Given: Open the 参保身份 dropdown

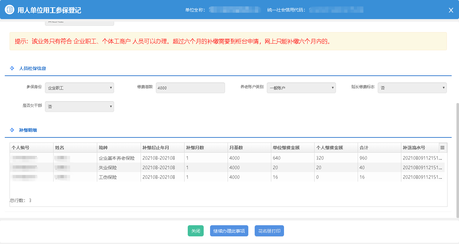Looking at the screenshot, I should [79, 88].
